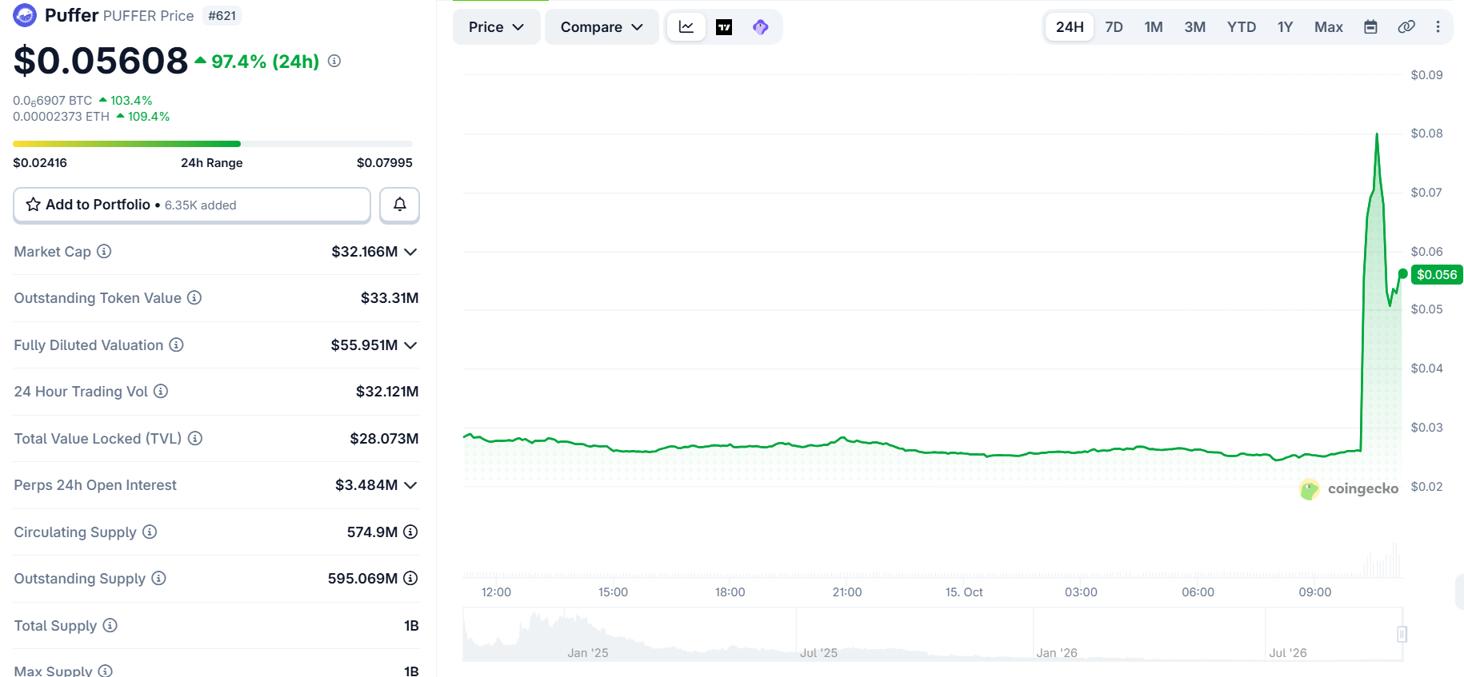Image resolution: width=1464 pixels, height=677 pixels.
Task: Click the $28.073M TVL value
Action: [x=384, y=439]
